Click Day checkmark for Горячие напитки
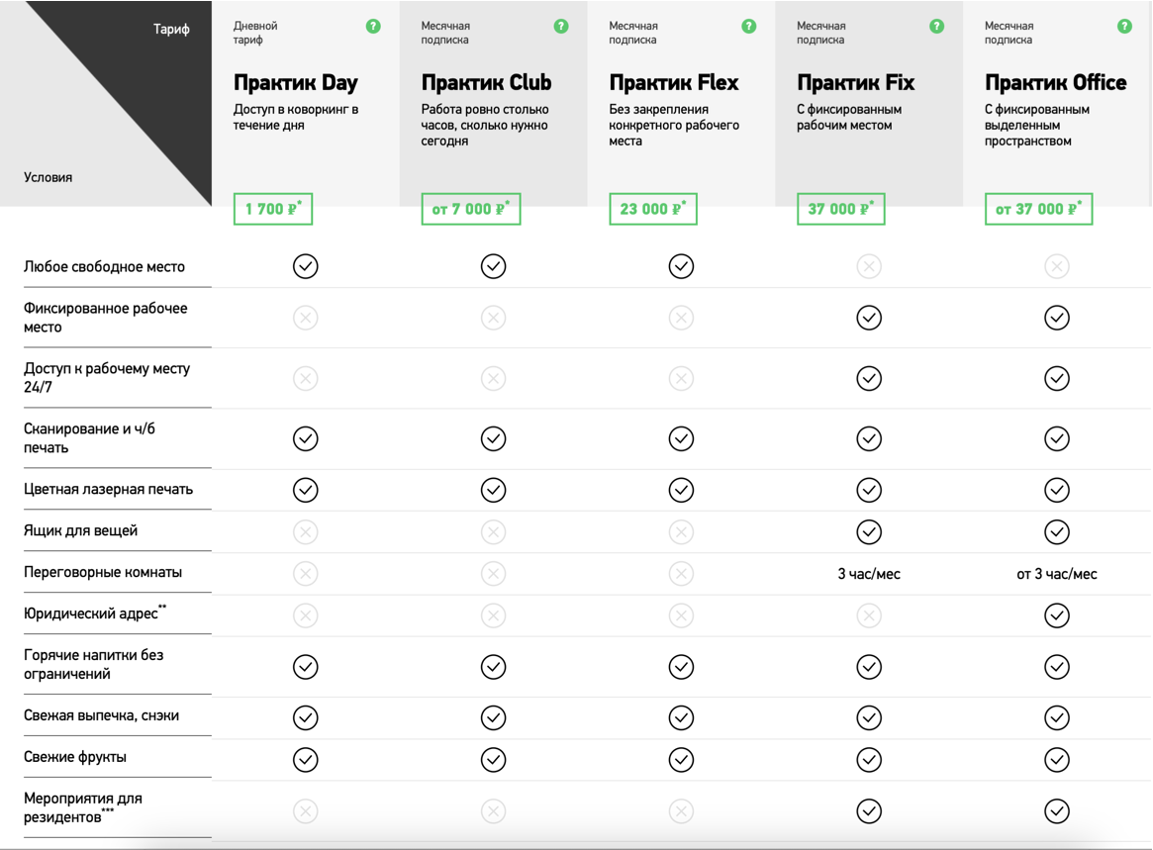This screenshot has width=1153, height=850. click(x=305, y=667)
